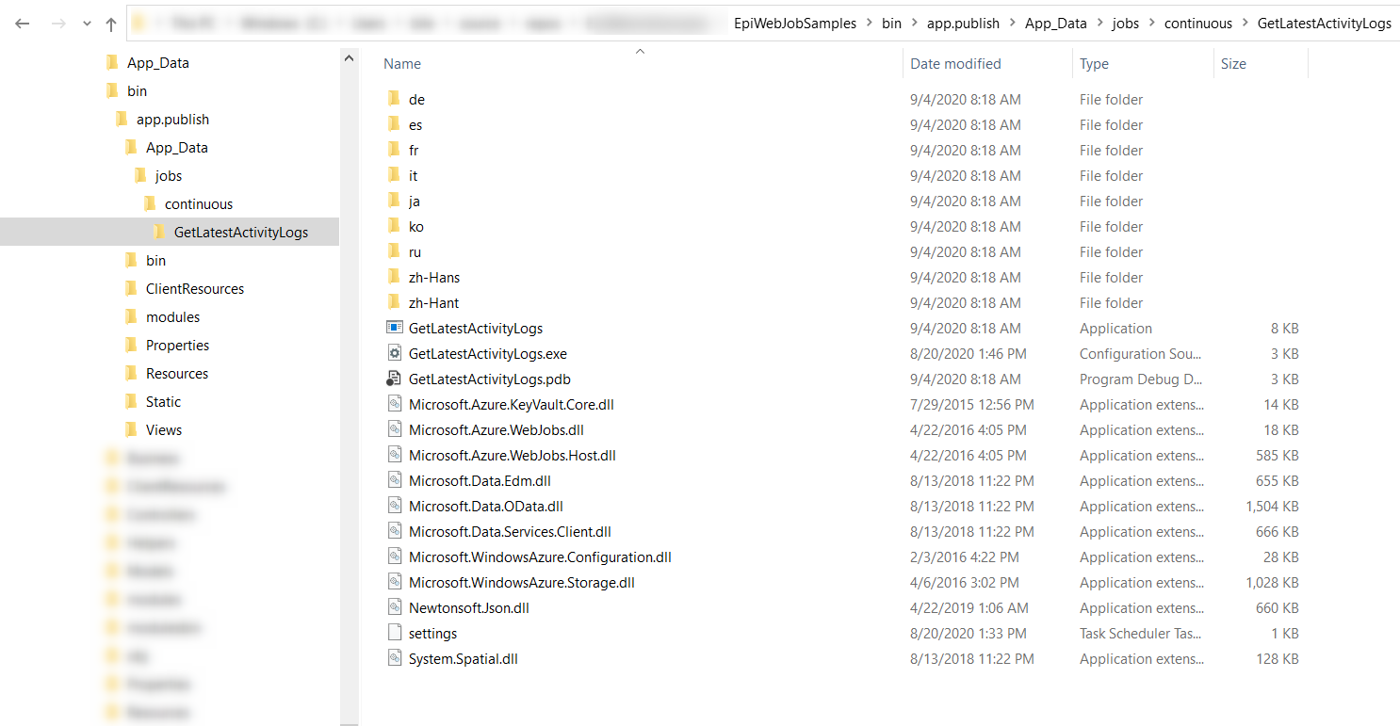Expand the chevron after the continuous breadcrumb

[1245, 24]
